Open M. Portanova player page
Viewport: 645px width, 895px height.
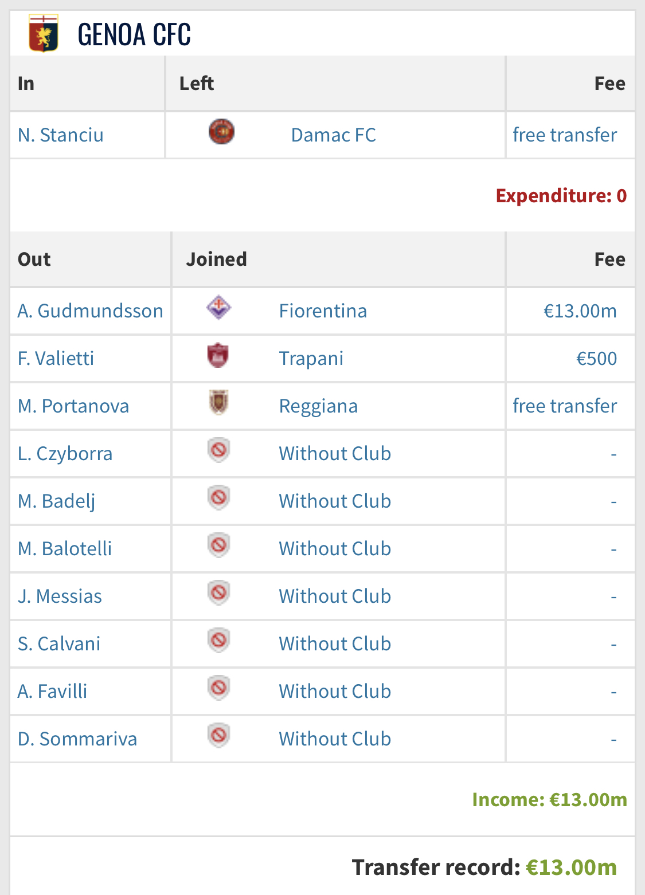coord(73,406)
